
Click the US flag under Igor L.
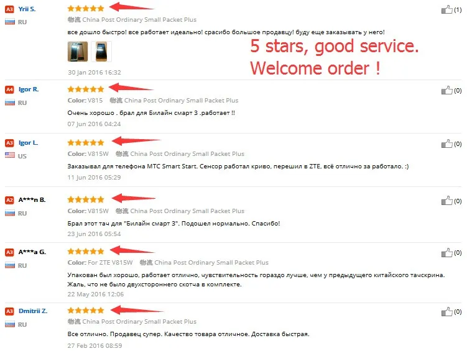click(x=10, y=155)
